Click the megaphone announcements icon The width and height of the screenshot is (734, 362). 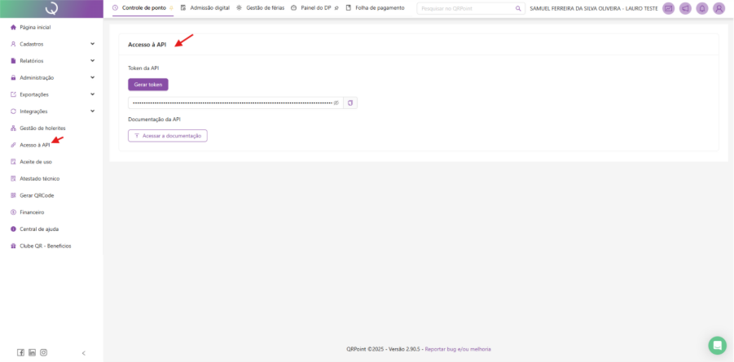point(684,8)
